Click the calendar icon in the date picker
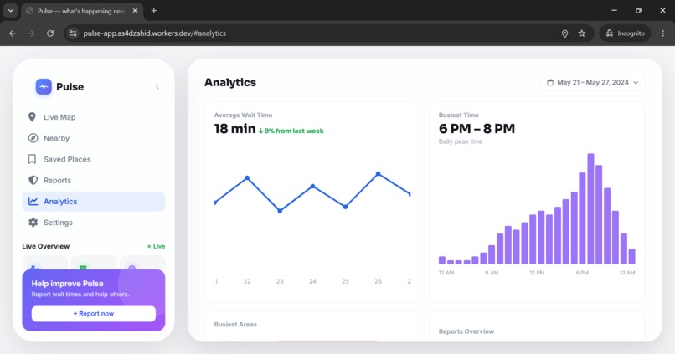The image size is (675, 354). coord(549,82)
